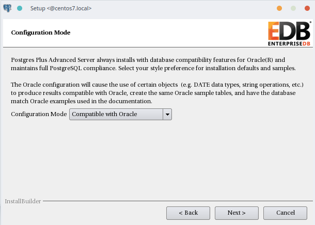
Task: Minimize the Setup window using orange button
Action: 279,8
